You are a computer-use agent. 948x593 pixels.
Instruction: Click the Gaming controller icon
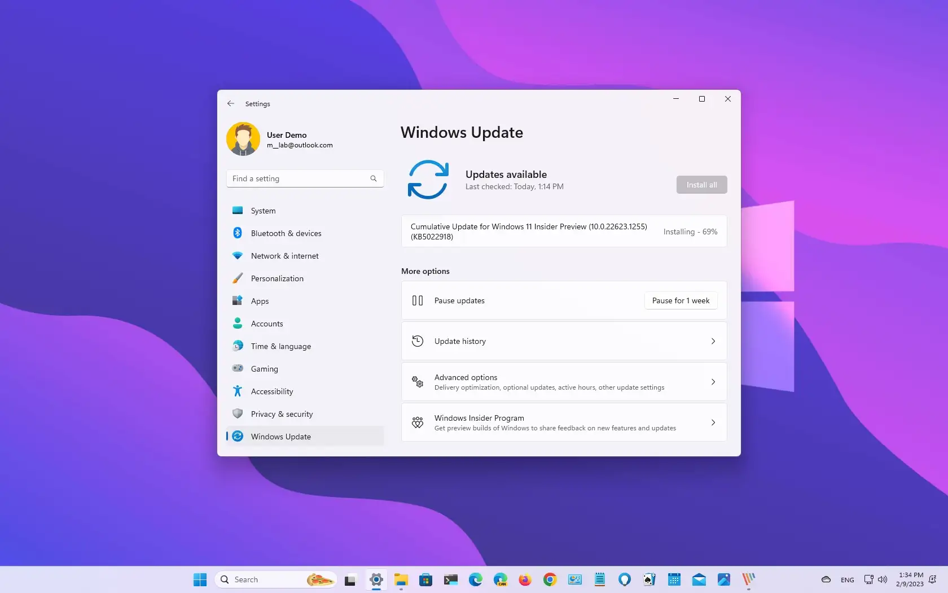pyautogui.click(x=238, y=368)
